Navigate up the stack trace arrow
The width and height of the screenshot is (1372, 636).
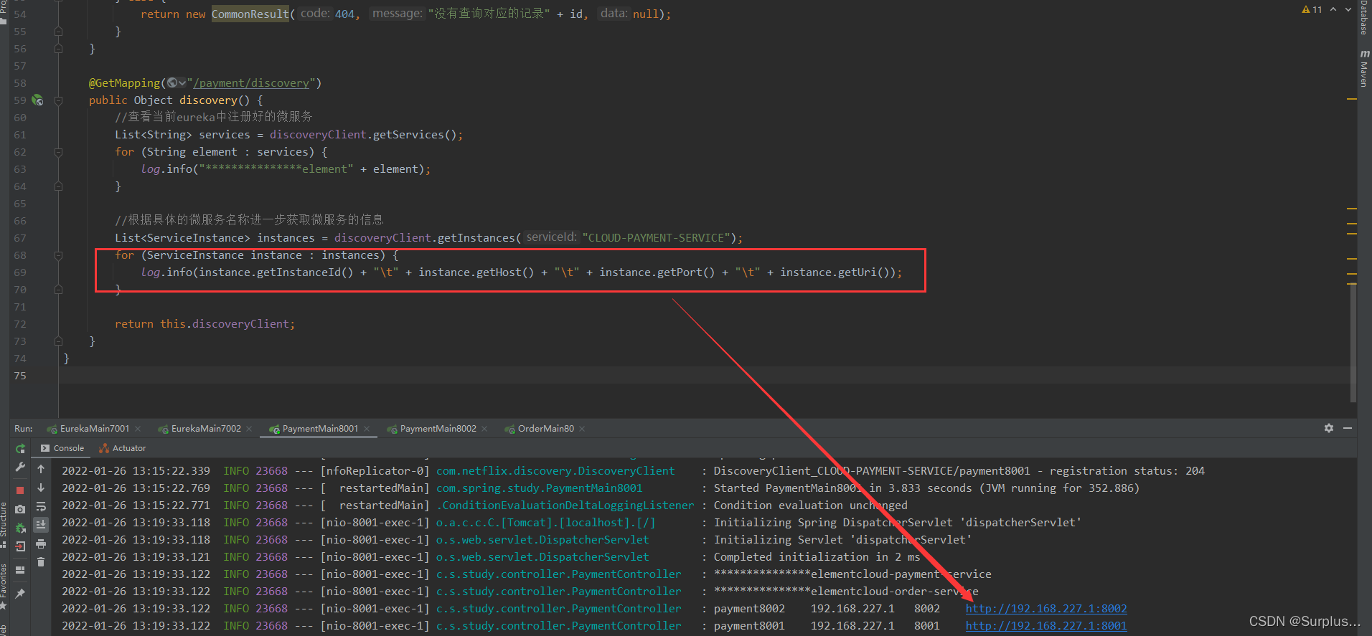pos(41,469)
